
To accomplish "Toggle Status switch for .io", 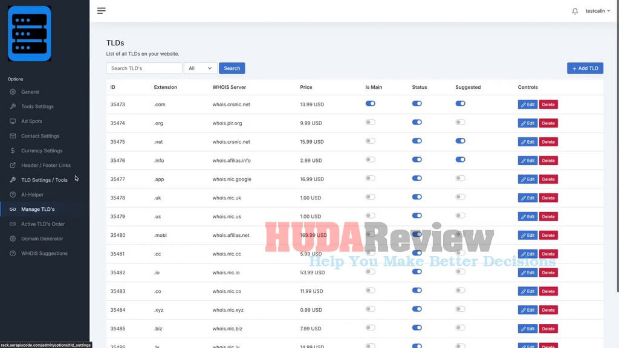I will [417, 271].
